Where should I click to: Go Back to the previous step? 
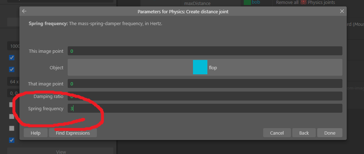(304, 133)
